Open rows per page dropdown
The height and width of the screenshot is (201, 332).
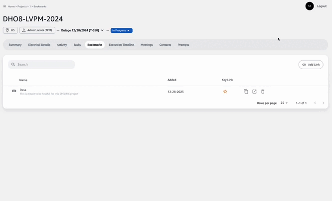pyautogui.click(x=284, y=103)
